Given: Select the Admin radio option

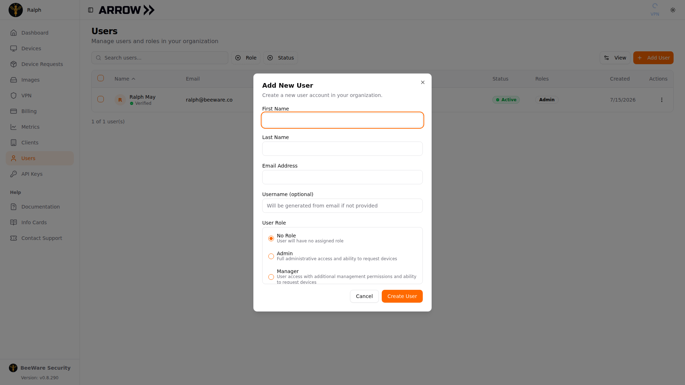Looking at the screenshot, I should [271, 256].
